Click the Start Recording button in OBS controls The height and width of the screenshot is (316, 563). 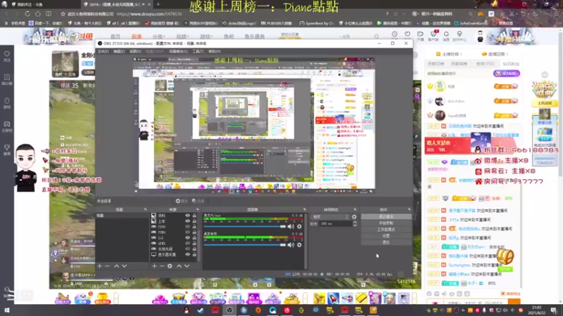386,223
